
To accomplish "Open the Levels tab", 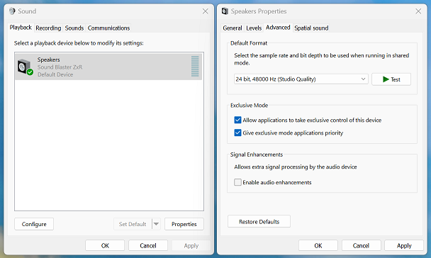I will (254, 28).
